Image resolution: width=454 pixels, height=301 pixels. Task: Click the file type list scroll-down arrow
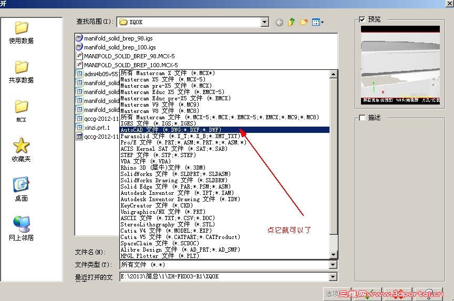(333, 255)
